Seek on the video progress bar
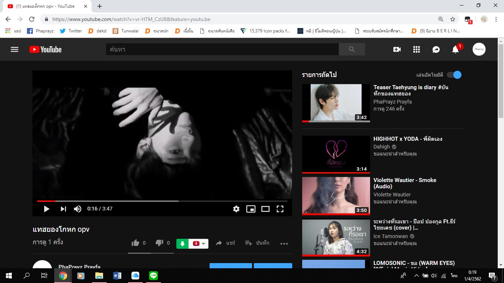The image size is (504, 283). pos(162,201)
